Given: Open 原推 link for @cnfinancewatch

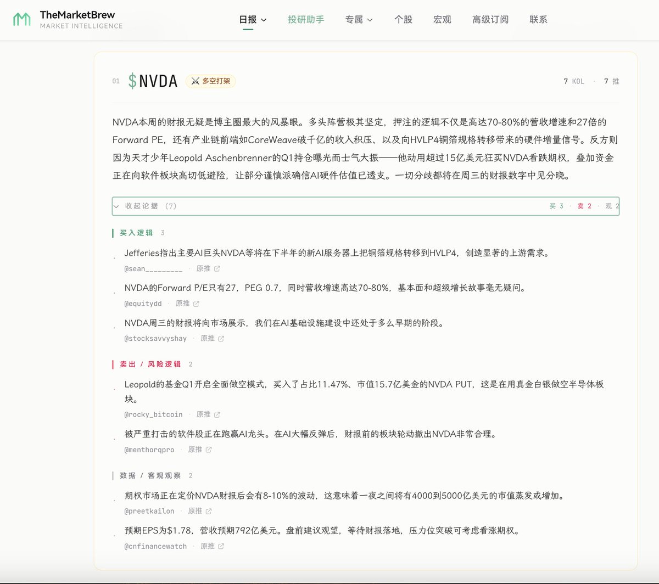Looking at the screenshot, I should tap(208, 546).
